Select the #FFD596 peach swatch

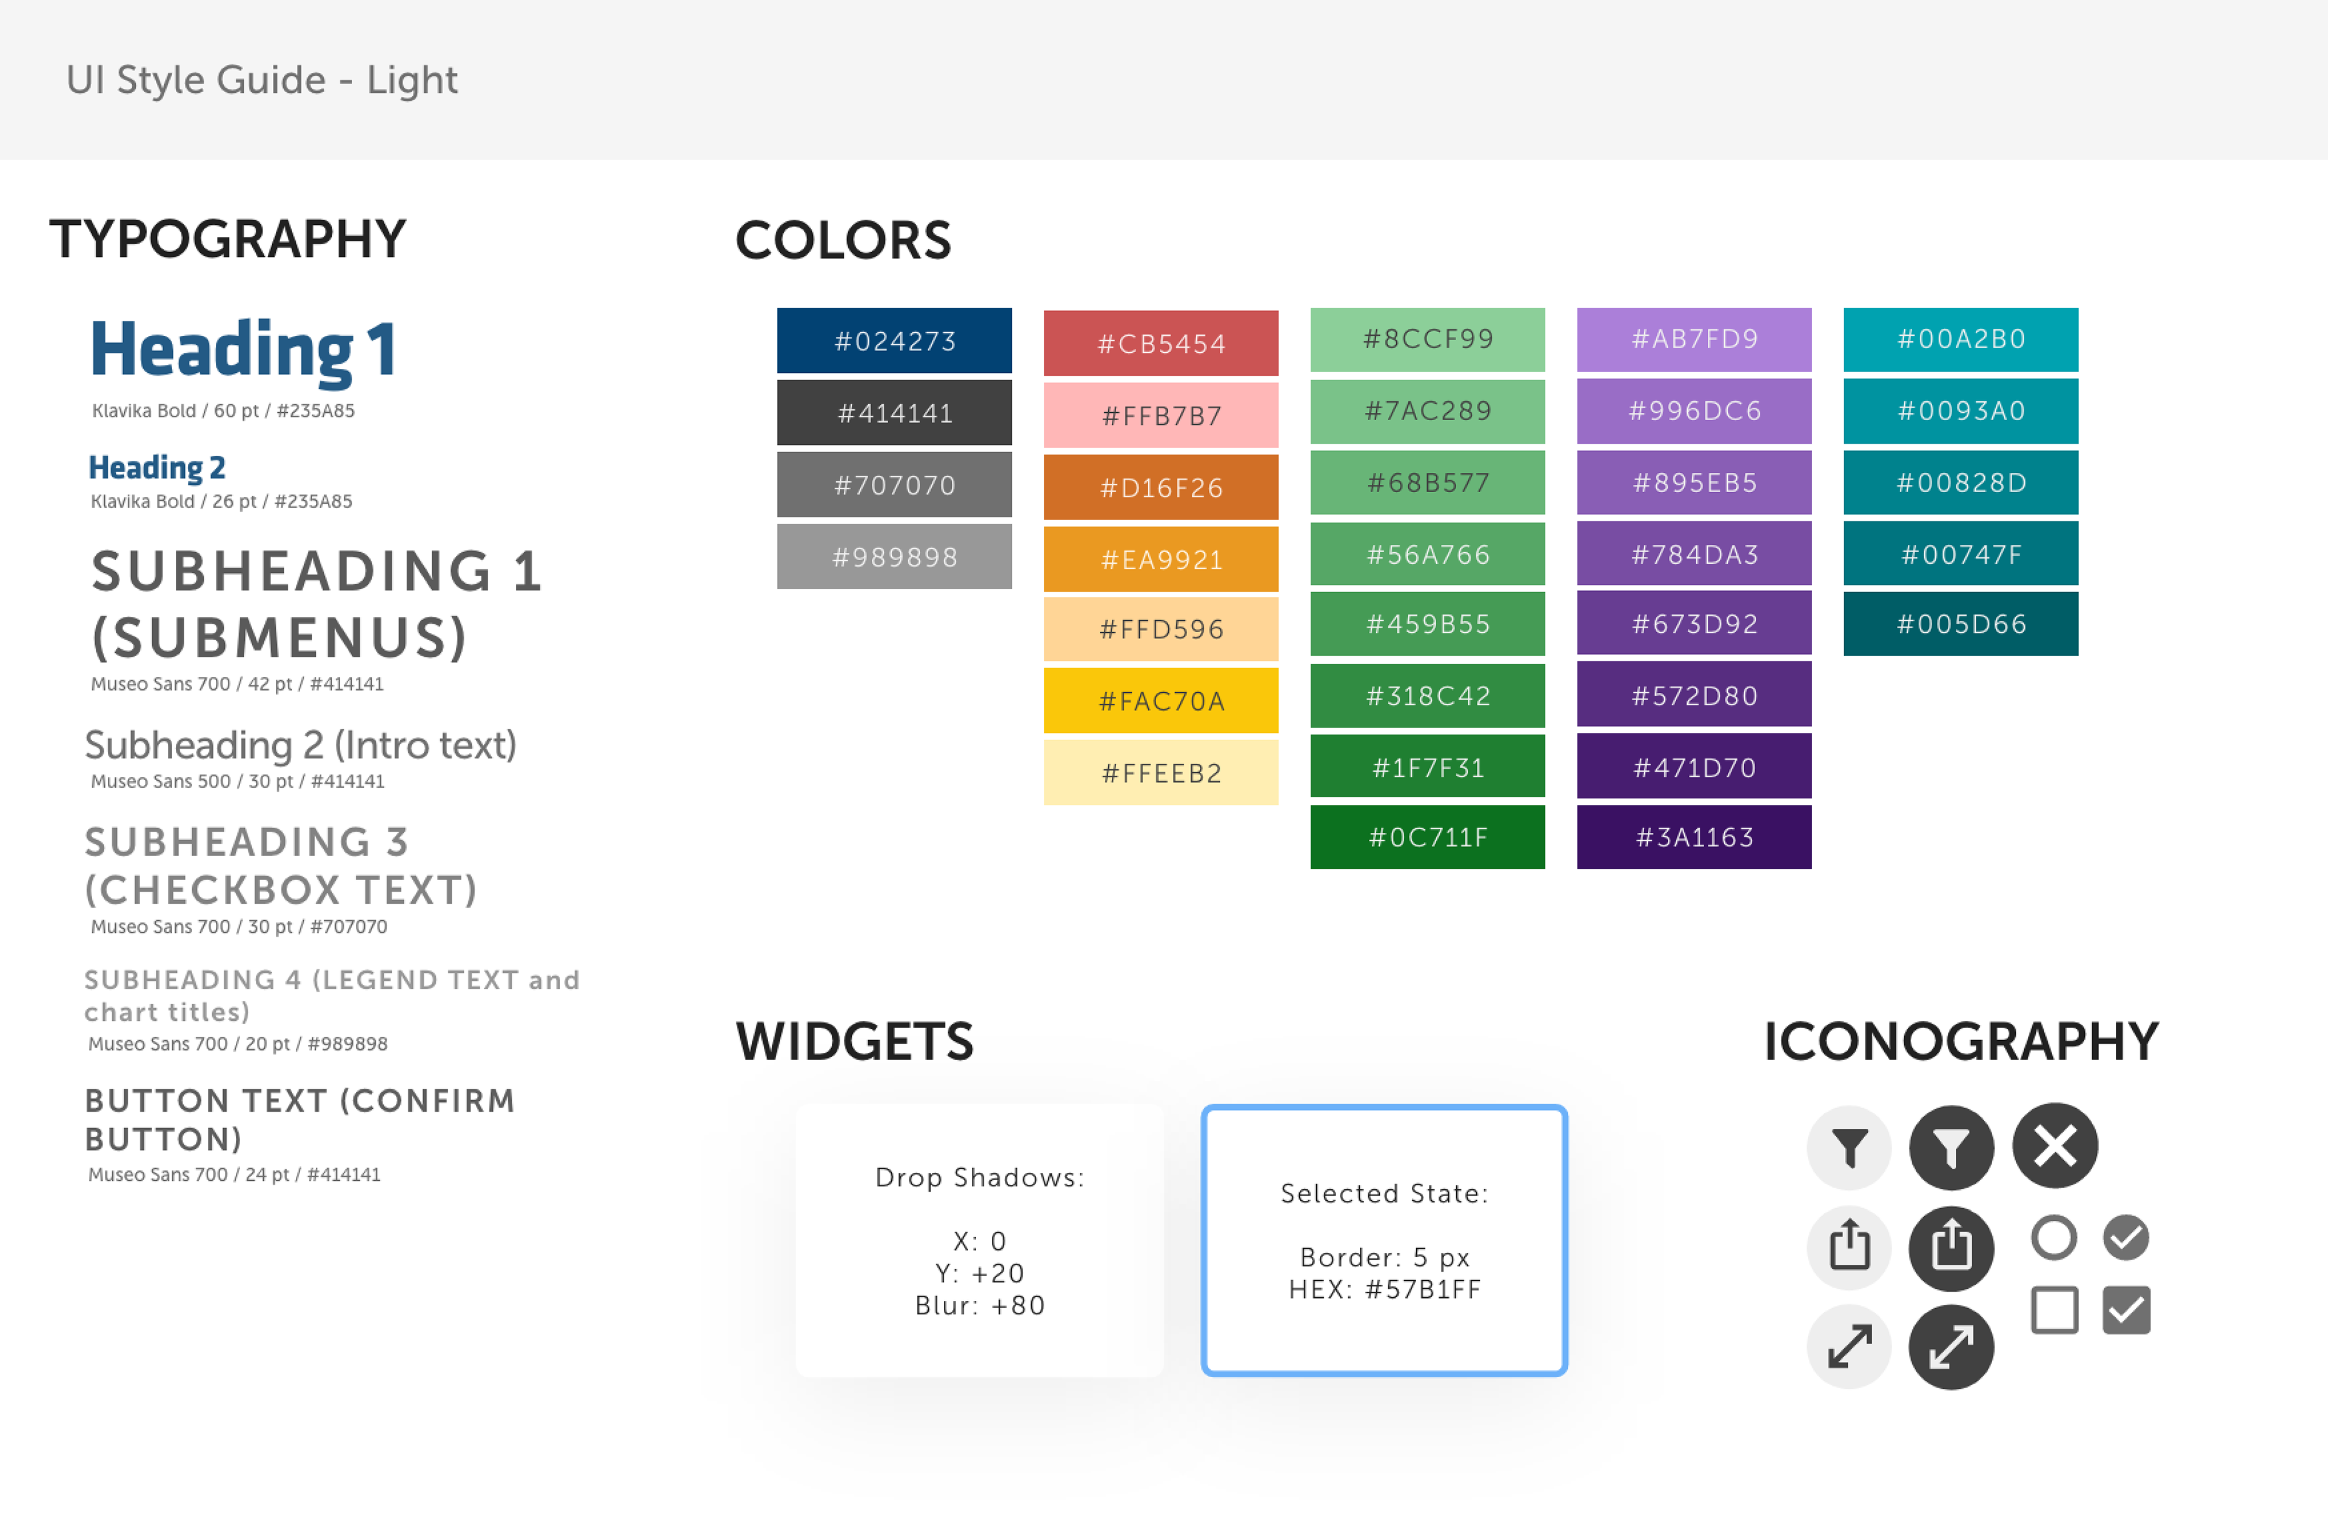1161,629
